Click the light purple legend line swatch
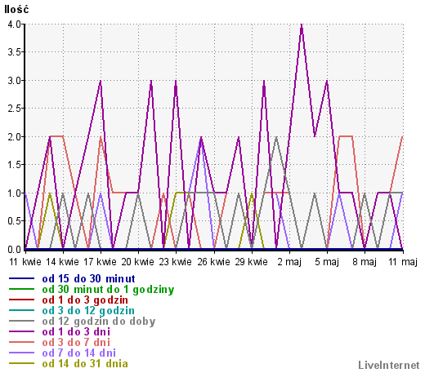Image resolution: width=425 pixels, height=373 pixels. pyautogui.click(x=21, y=353)
